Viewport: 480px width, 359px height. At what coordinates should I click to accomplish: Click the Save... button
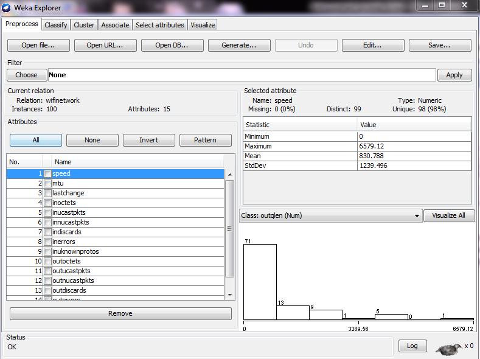440,45
